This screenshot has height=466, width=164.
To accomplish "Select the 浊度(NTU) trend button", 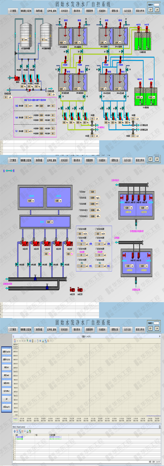I will point(7,383).
